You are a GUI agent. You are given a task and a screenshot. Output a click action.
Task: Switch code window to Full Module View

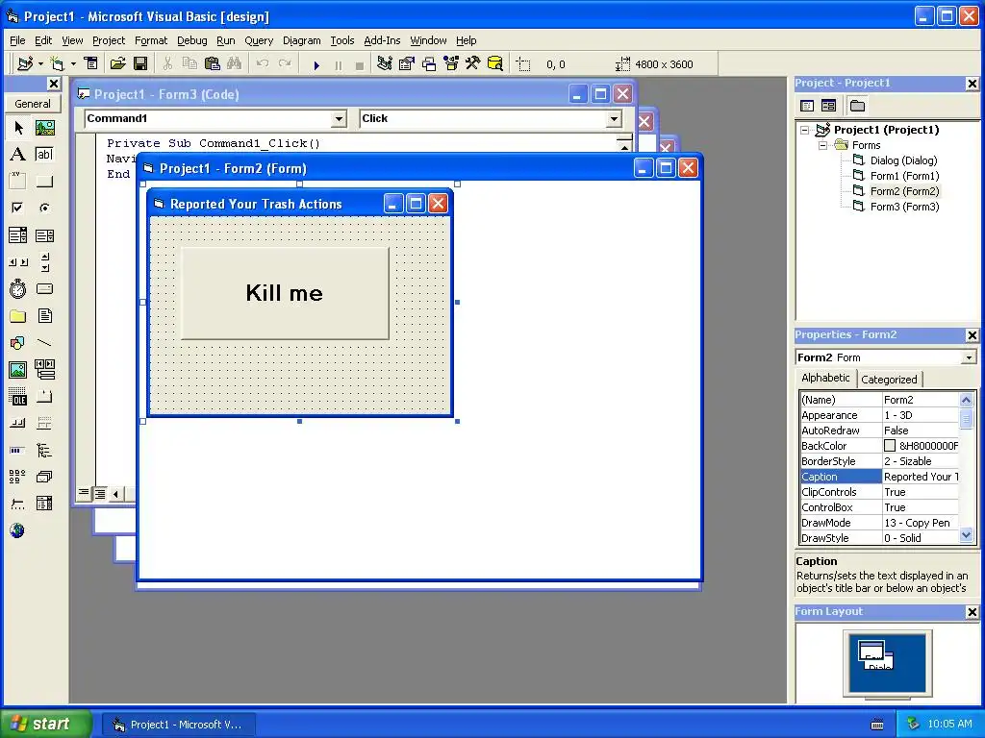(x=99, y=494)
